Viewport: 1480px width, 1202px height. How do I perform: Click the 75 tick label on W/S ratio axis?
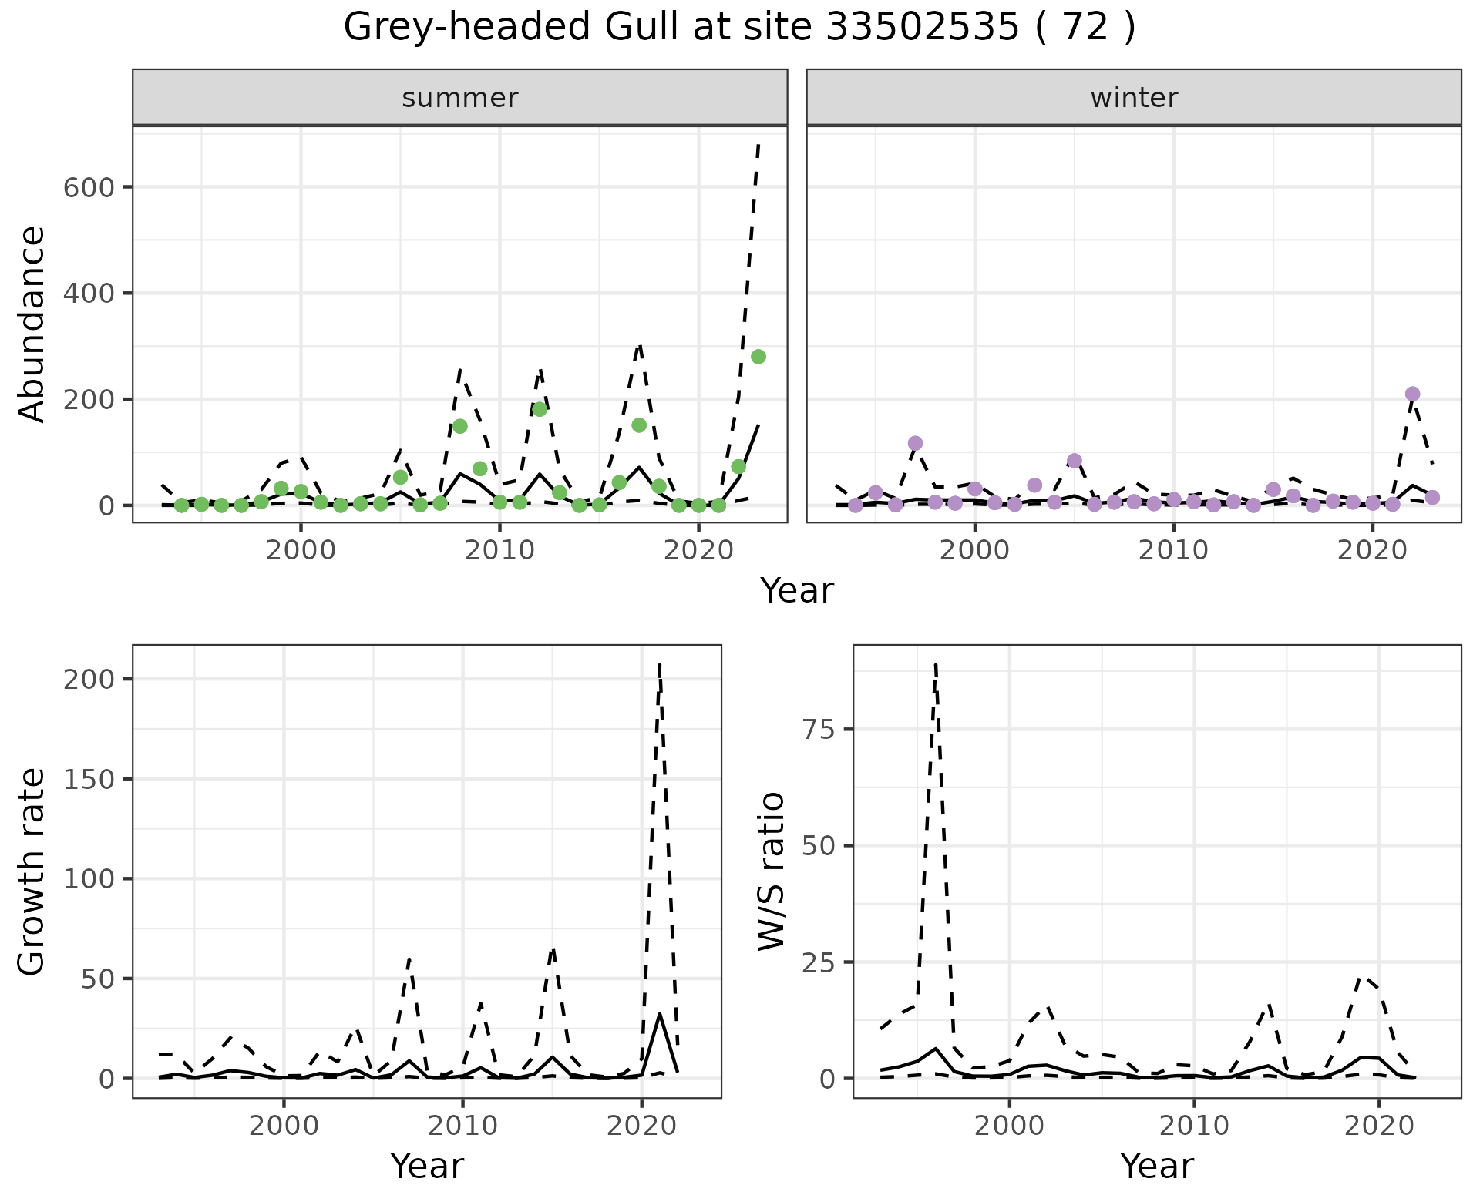coord(819,730)
